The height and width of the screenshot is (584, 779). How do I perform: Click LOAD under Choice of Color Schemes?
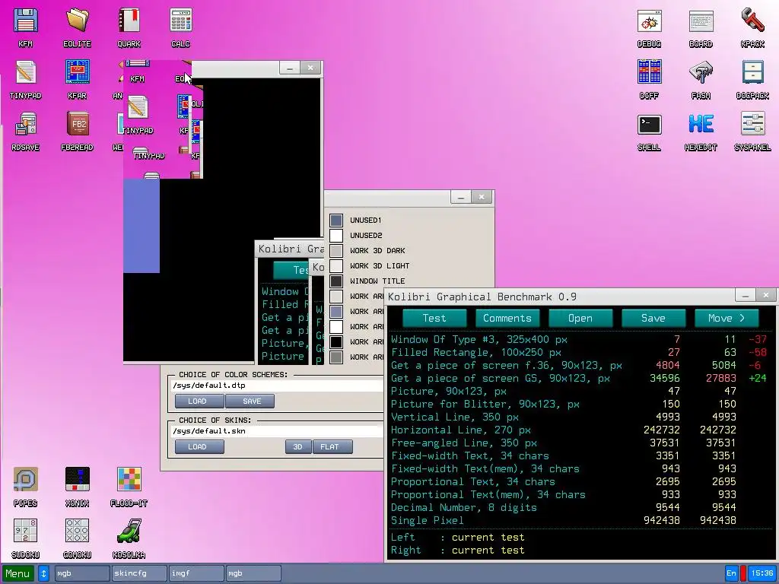[x=199, y=401]
